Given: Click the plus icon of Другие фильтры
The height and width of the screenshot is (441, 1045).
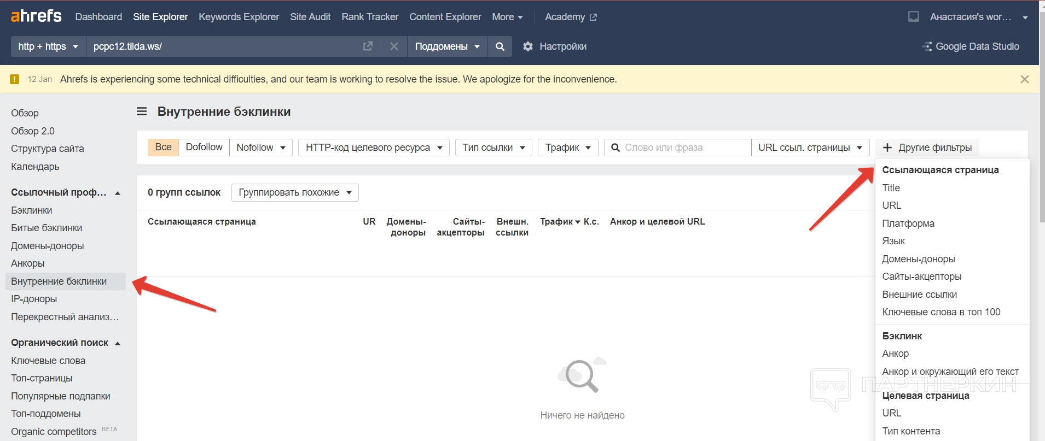Looking at the screenshot, I should [x=887, y=148].
